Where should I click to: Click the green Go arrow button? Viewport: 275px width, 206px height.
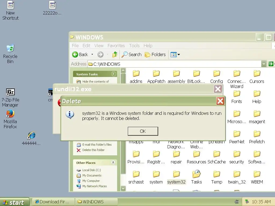pyautogui.click(x=271, y=64)
